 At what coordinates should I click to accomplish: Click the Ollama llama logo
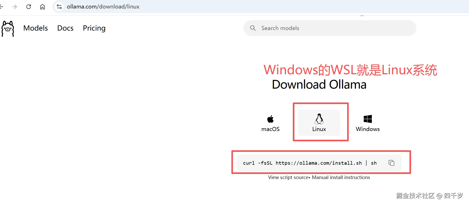tap(8, 29)
